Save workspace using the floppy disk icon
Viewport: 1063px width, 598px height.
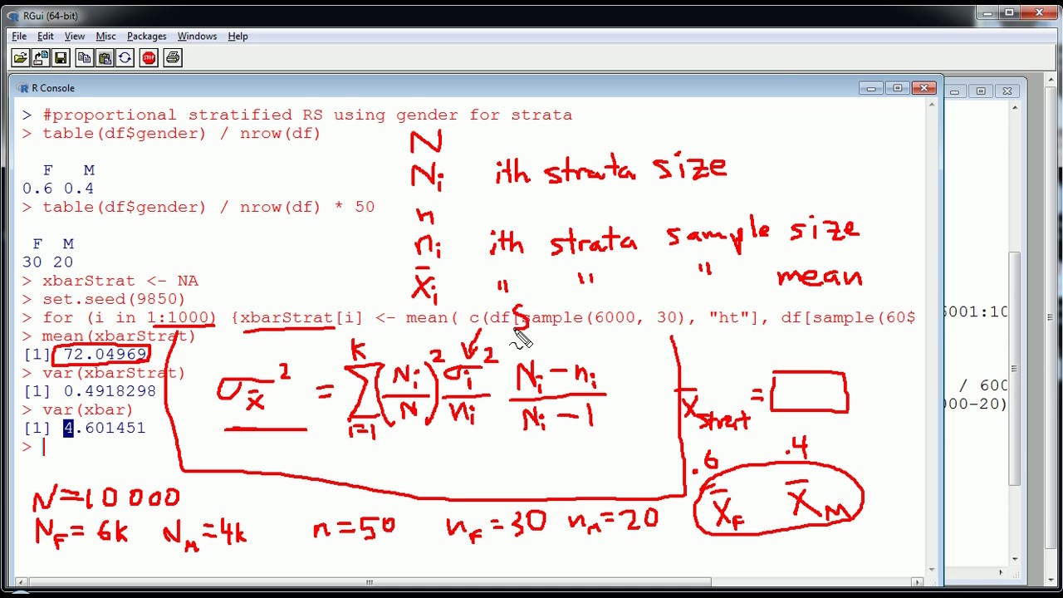[x=61, y=57]
